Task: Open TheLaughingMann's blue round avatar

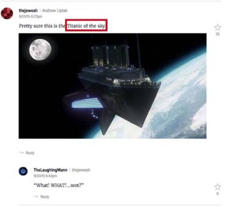Action: click(23, 171)
